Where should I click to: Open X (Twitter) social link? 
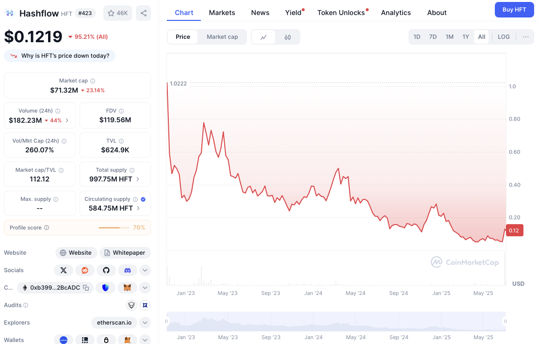tap(64, 270)
